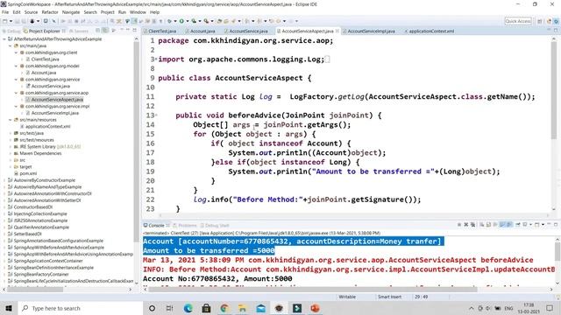Expand Maven Dependencies node

tap(11, 153)
